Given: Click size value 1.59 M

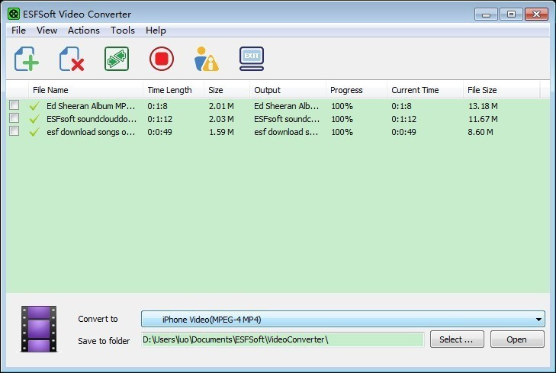Looking at the screenshot, I should coord(221,132).
